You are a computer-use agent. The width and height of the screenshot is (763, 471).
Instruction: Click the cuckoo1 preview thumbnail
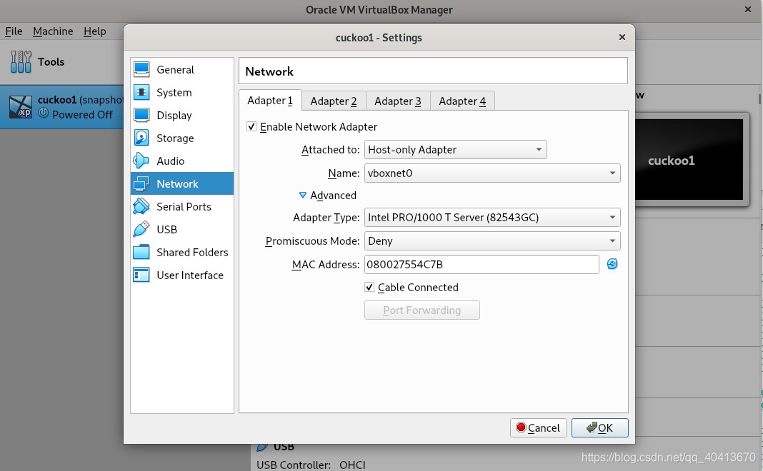689,160
